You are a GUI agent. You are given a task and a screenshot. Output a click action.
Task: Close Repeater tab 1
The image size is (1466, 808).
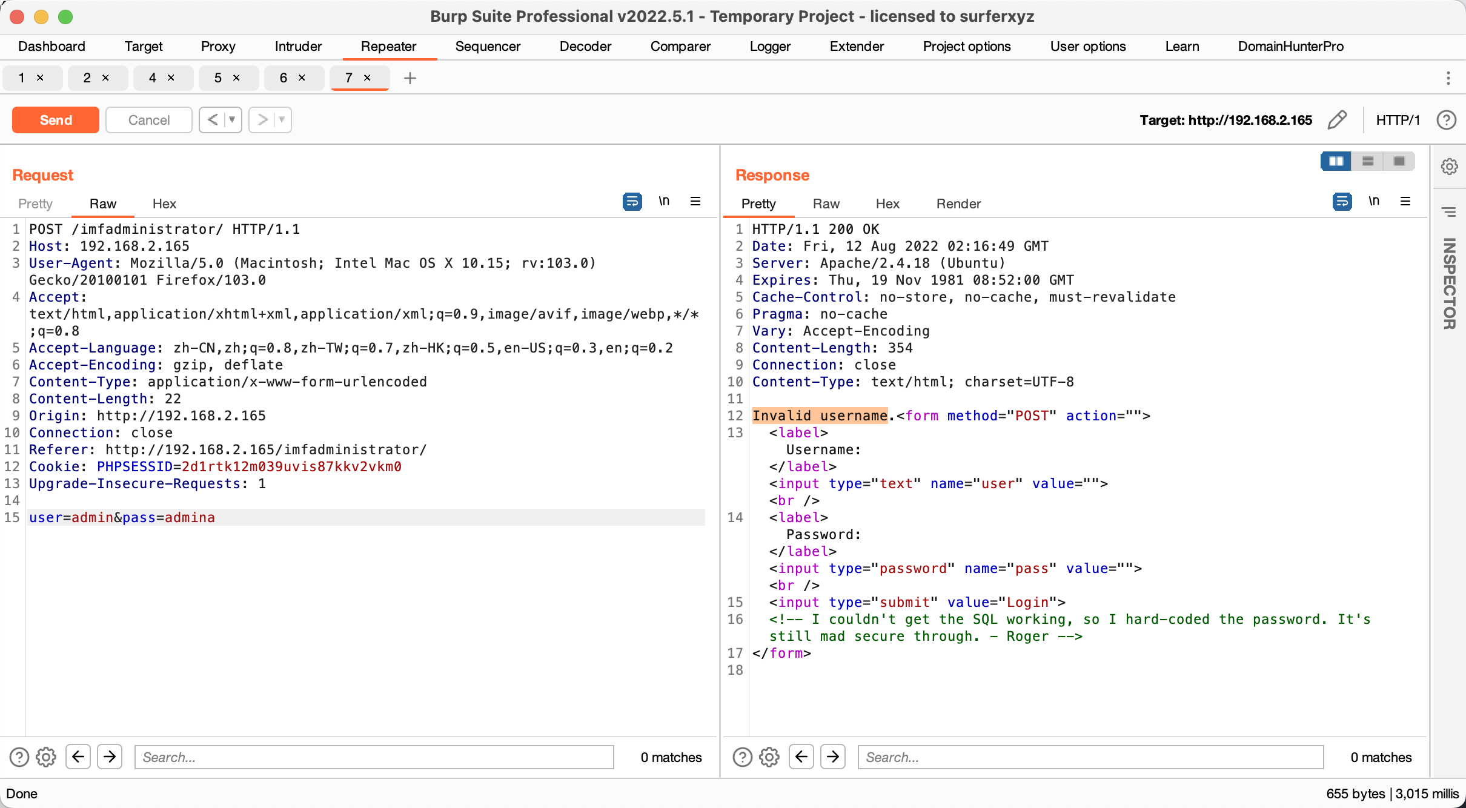coord(40,78)
